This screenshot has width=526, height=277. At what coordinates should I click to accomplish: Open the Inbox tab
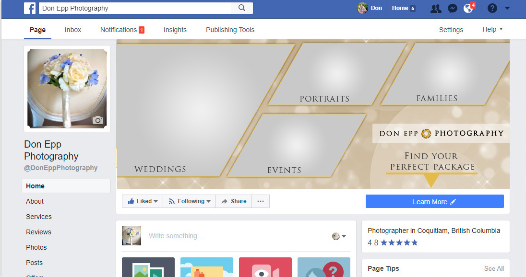tap(73, 30)
